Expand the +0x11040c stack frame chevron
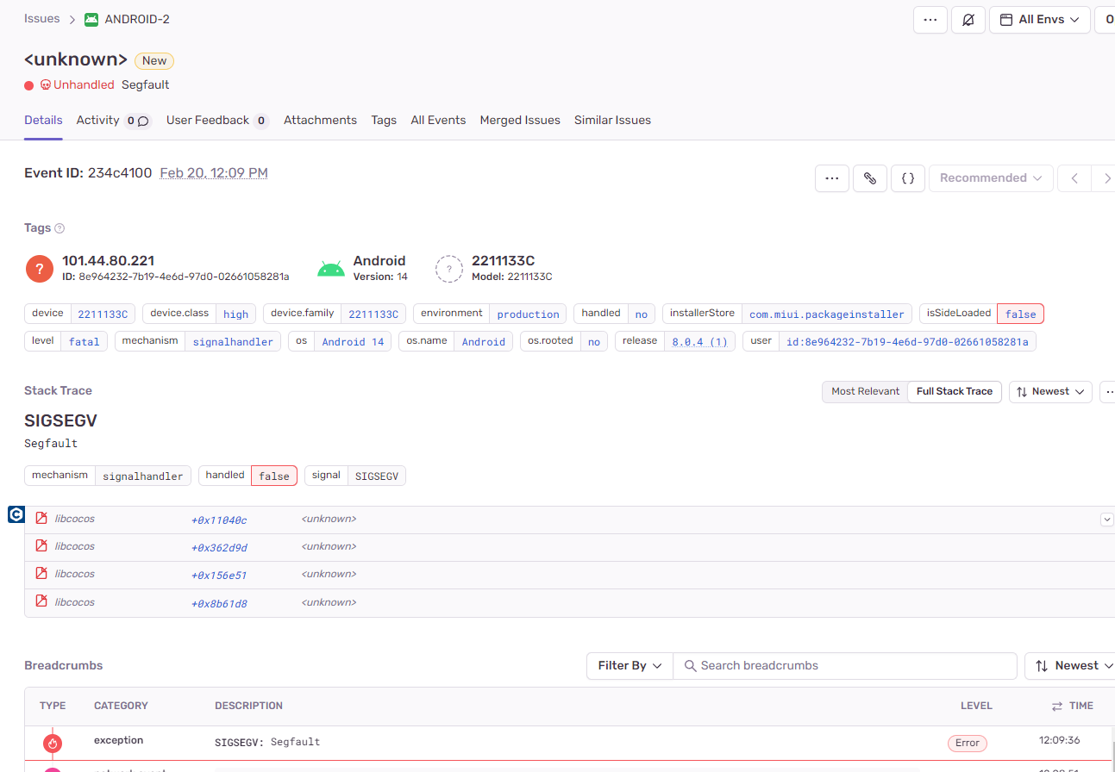This screenshot has height=772, width=1115. click(x=1107, y=520)
